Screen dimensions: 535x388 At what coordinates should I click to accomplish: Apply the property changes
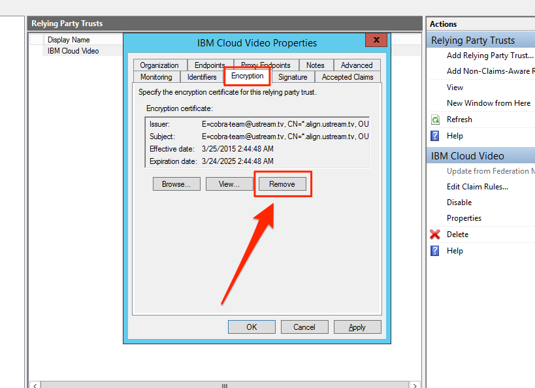357,327
